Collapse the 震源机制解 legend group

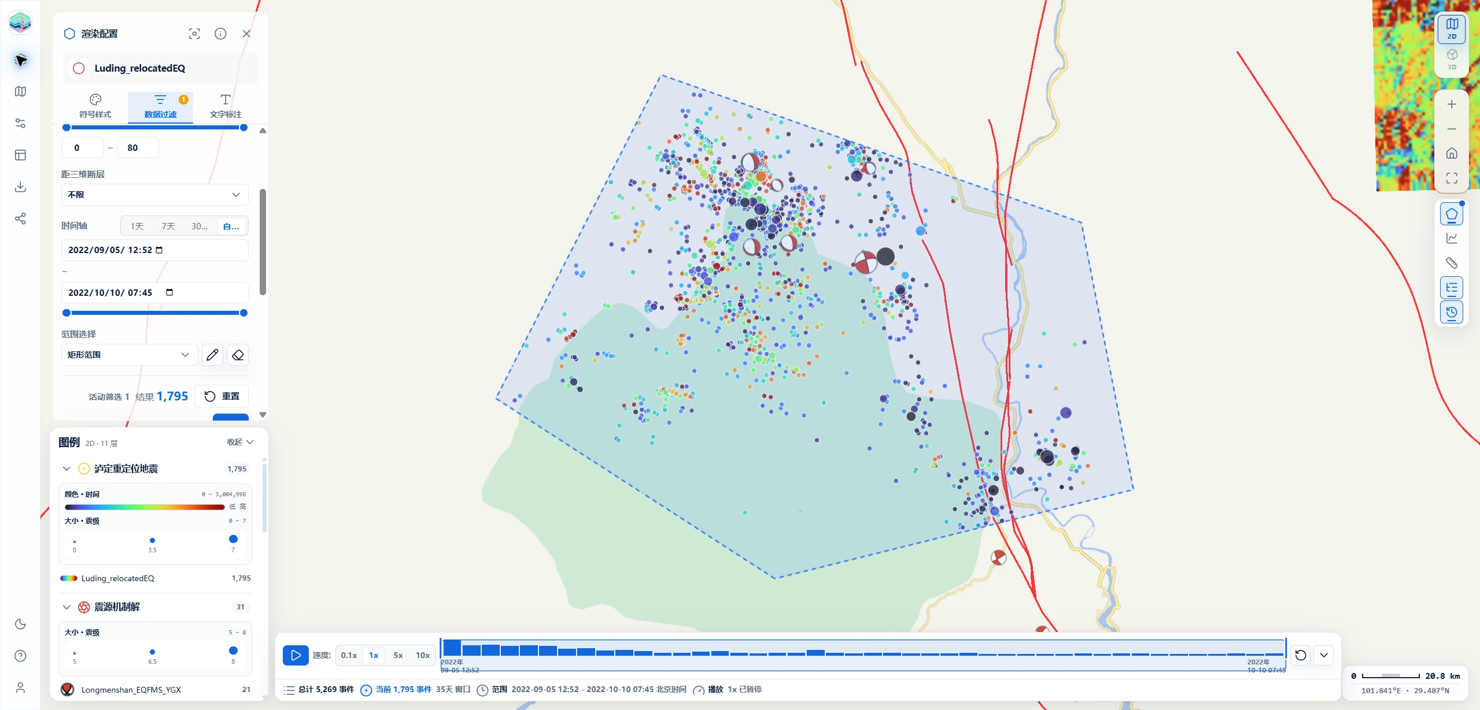(x=67, y=607)
